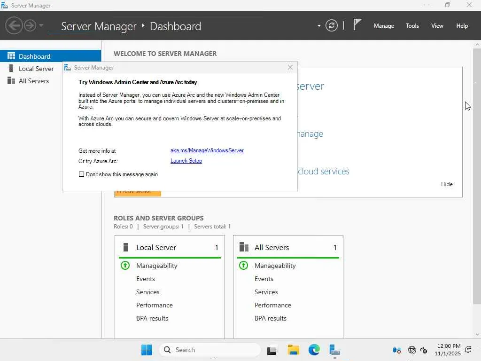This screenshot has width=481, height=361.
Task: Click the Back navigation arrow
Action: (14, 25)
